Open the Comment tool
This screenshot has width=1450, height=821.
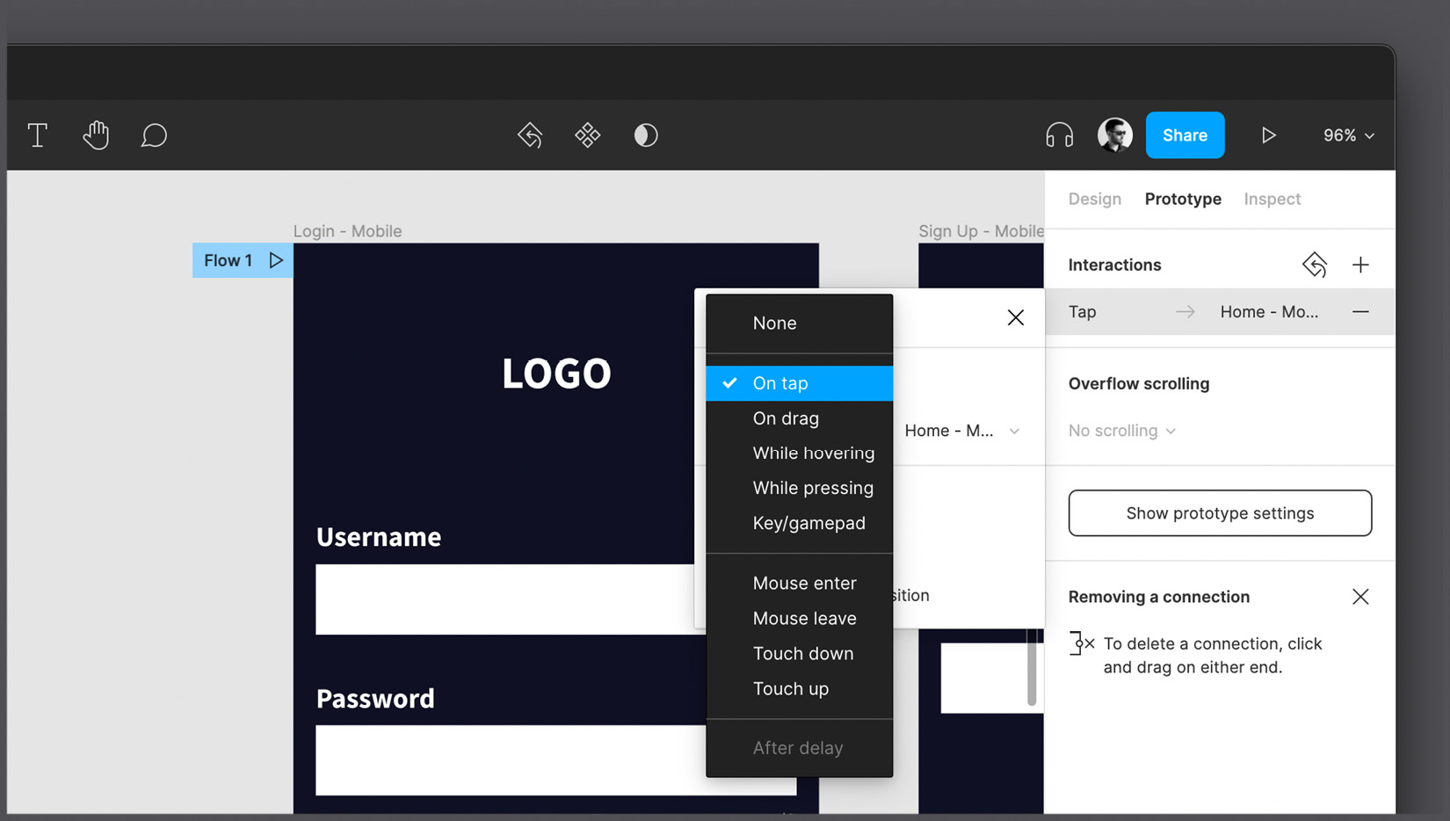coord(154,134)
